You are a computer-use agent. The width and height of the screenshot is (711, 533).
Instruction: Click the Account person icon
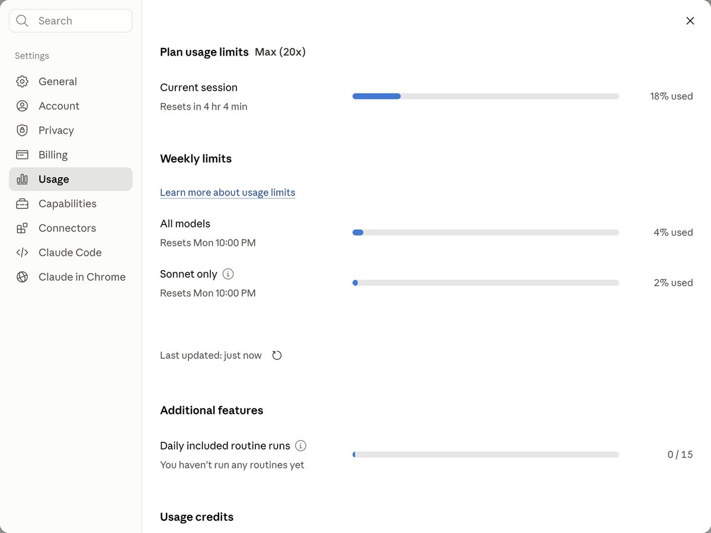[x=22, y=106]
